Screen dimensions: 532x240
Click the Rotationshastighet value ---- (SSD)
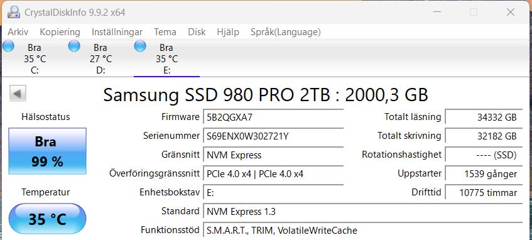click(x=484, y=155)
